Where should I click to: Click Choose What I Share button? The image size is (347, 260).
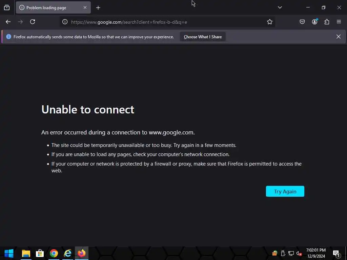(203, 37)
